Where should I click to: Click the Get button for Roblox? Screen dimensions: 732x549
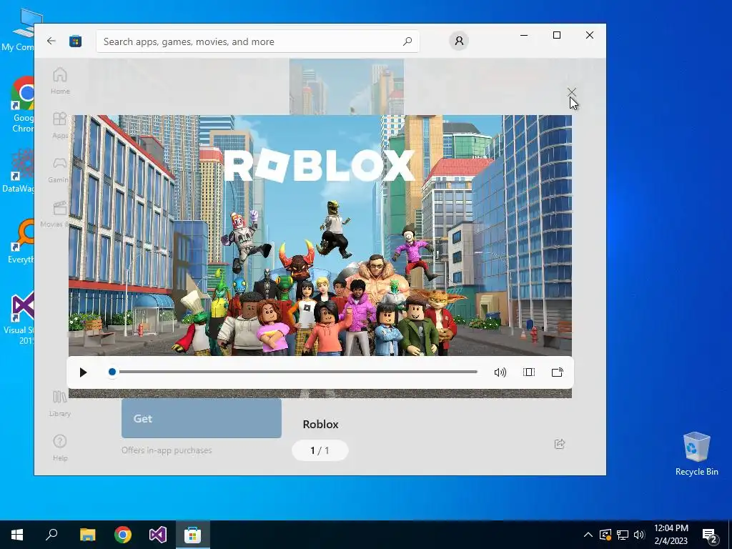click(x=201, y=418)
